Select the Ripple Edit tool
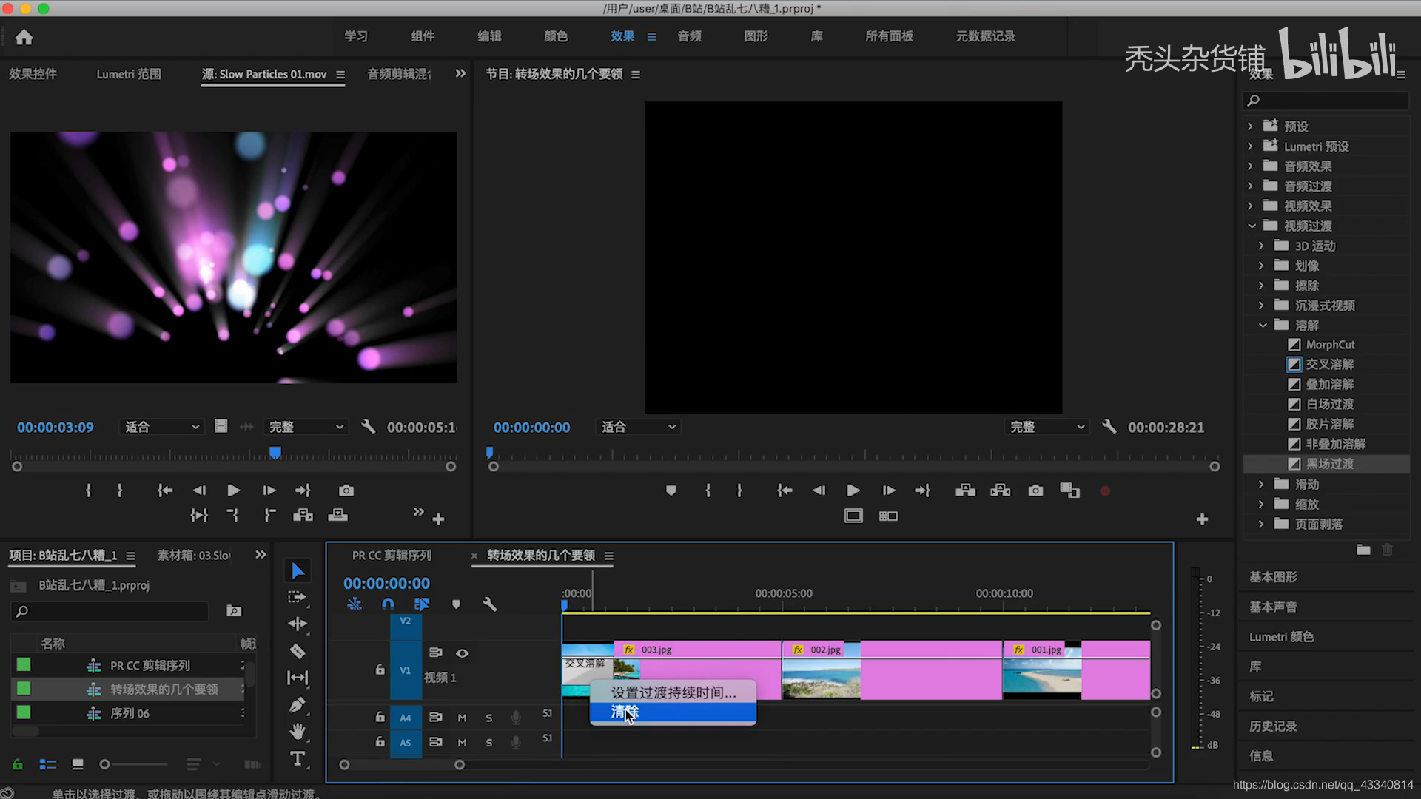 [x=298, y=624]
